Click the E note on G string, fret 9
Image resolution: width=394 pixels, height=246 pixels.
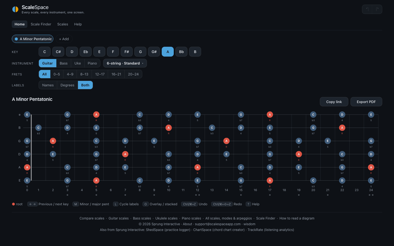pos(154,141)
